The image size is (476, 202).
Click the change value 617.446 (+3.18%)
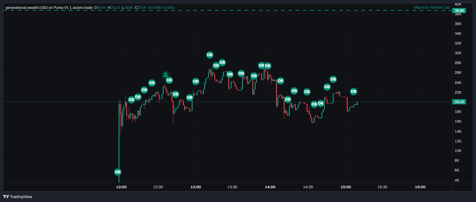coord(161,8)
